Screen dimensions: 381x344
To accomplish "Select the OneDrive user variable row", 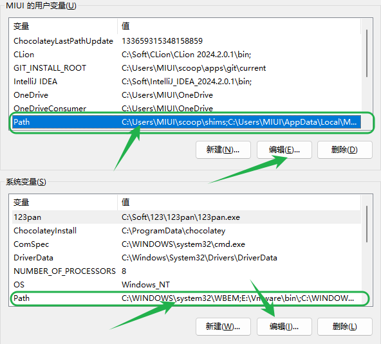I will 187,95.
